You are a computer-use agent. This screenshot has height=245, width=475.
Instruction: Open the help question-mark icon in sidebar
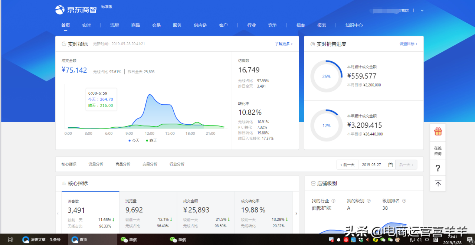pos(438,167)
